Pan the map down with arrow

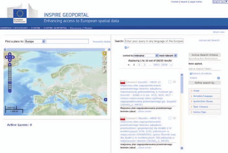10,60
